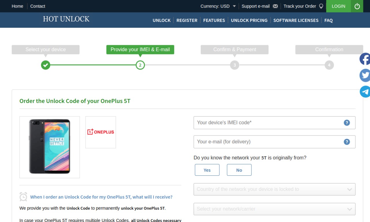Expand Select your network/carrier dropdown
Viewport: 370px width, 222px height.
pos(274,209)
